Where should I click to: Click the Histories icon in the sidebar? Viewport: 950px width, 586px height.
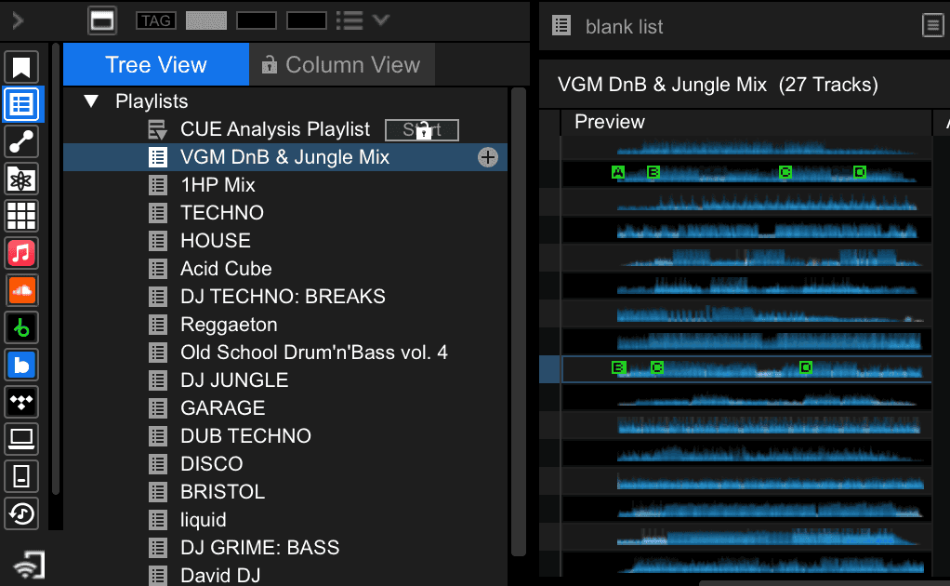(21, 513)
